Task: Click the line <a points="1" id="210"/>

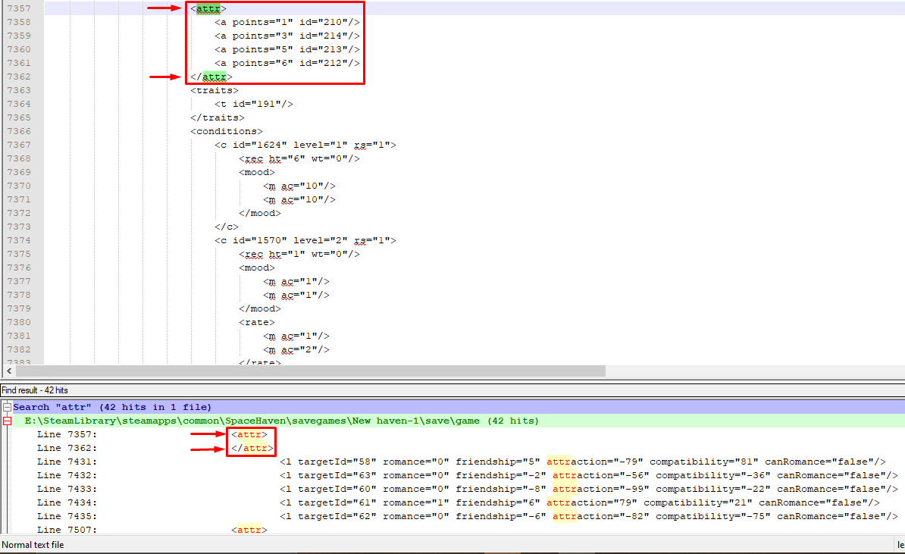Action: pyautogui.click(x=287, y=22)
